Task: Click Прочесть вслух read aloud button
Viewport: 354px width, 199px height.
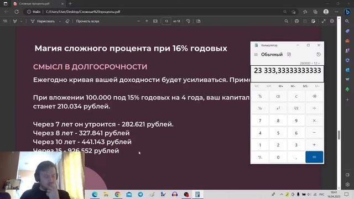Action: pos(87,21)
